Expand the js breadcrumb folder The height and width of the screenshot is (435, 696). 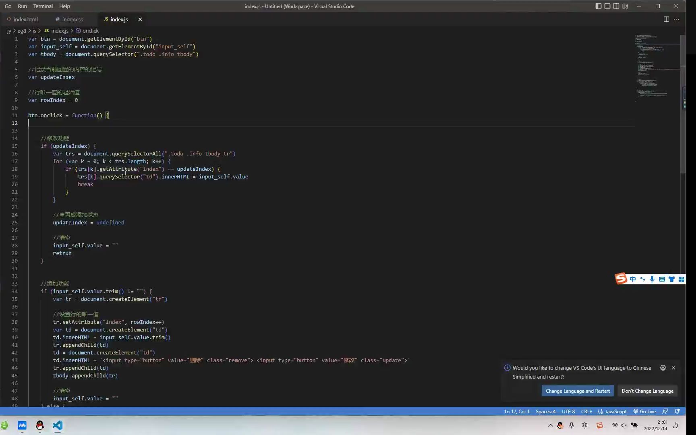34,31
